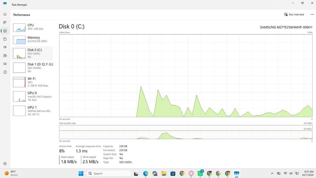Image resolution: width=316 pixels, height=178 pixels.
Task: Click the 2.5 MB/s write speed value
Action: pos(91,162)
